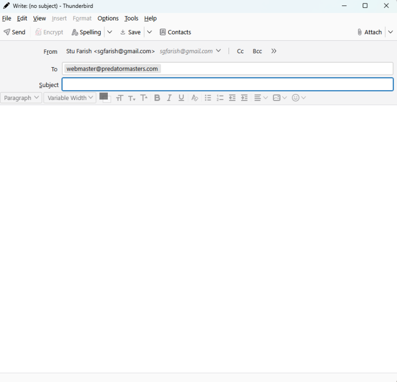Expand the Attach dropdown arrow
This screenshot has height=382, width=397.
pos(391,32)
